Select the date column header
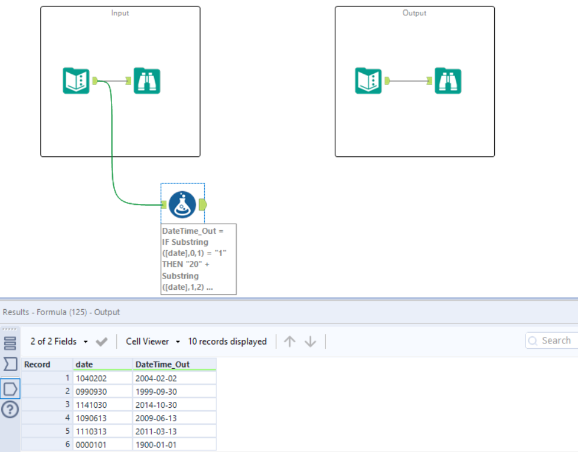 click(103, 364)
